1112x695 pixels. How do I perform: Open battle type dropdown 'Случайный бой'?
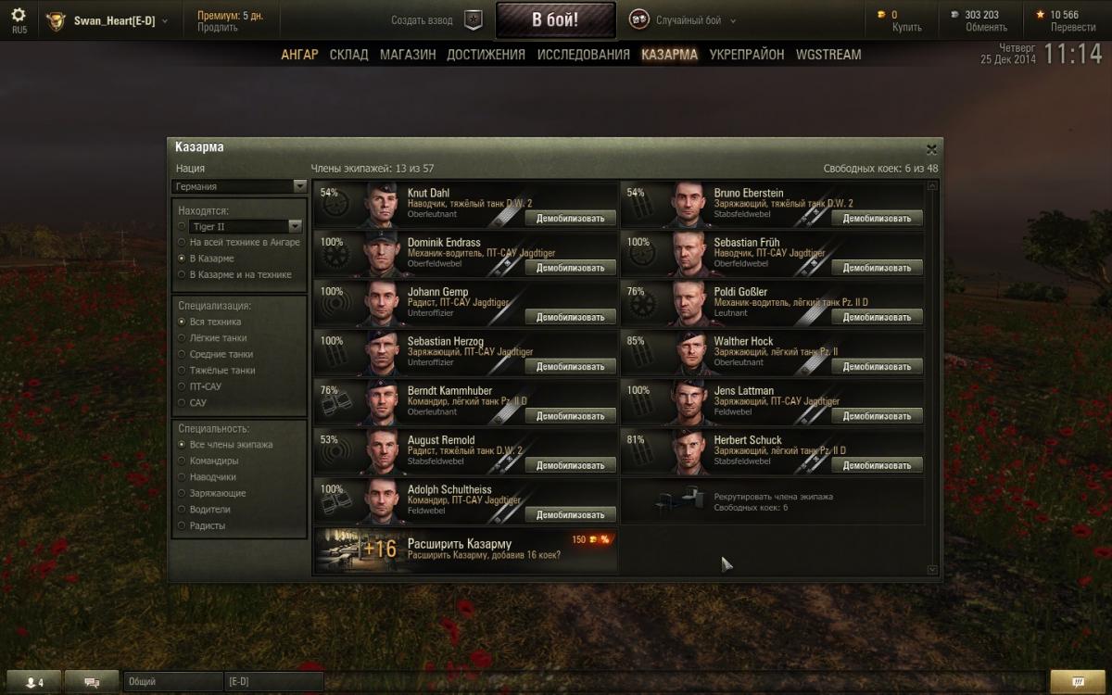[x=683, y=19]
